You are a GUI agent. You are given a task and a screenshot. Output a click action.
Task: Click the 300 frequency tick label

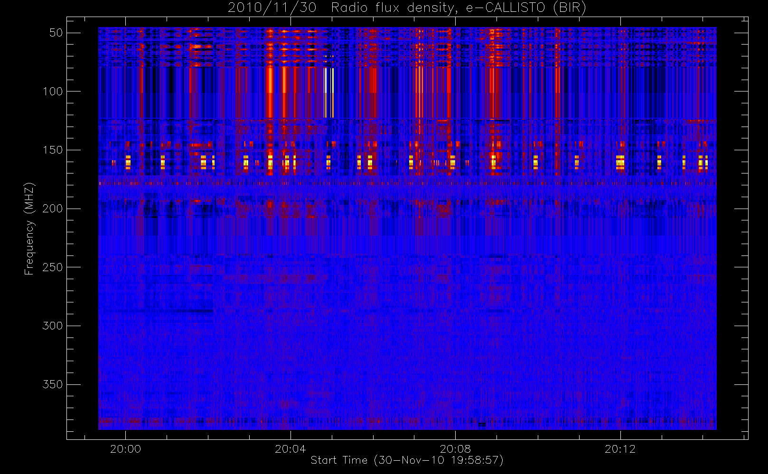(x=53, y=326)
